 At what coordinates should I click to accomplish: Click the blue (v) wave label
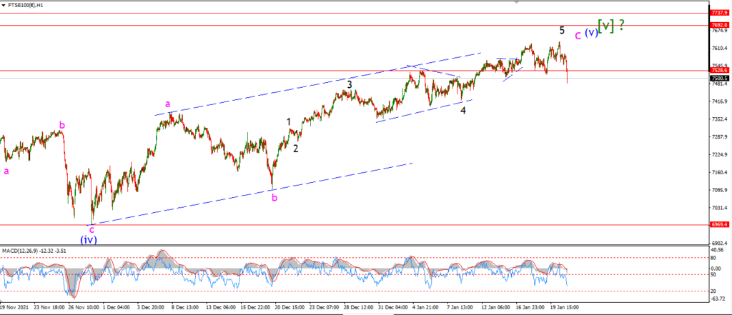(591, 33)
